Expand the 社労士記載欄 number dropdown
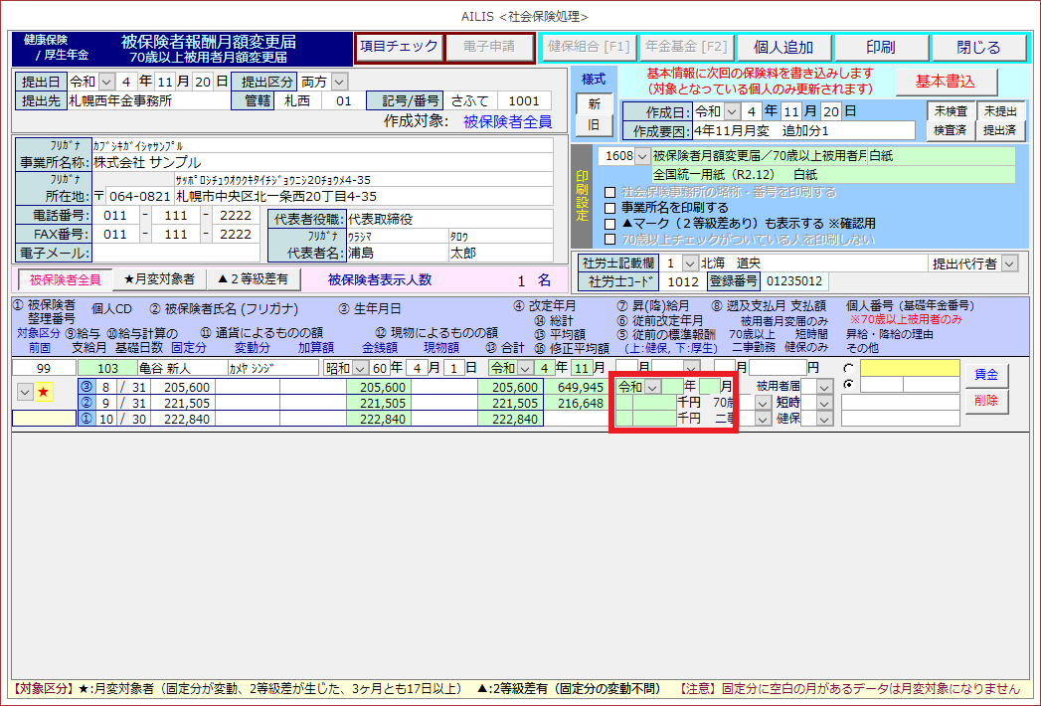This screenshot has height=706, width=1041. [x=690, y=264]
